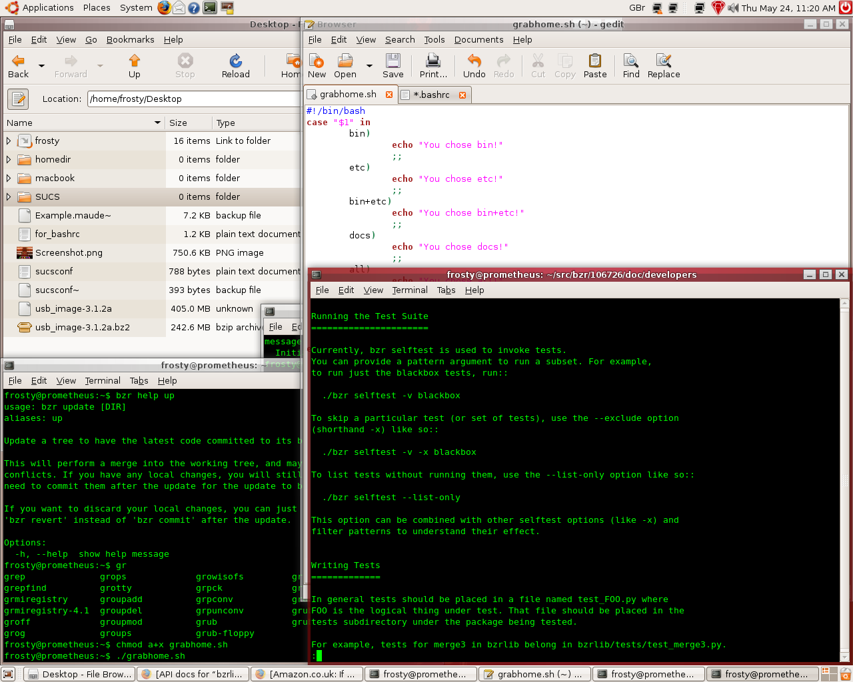Expand the frosty folder tree item
Screen dimensions: 853x682
click(9, 141)
